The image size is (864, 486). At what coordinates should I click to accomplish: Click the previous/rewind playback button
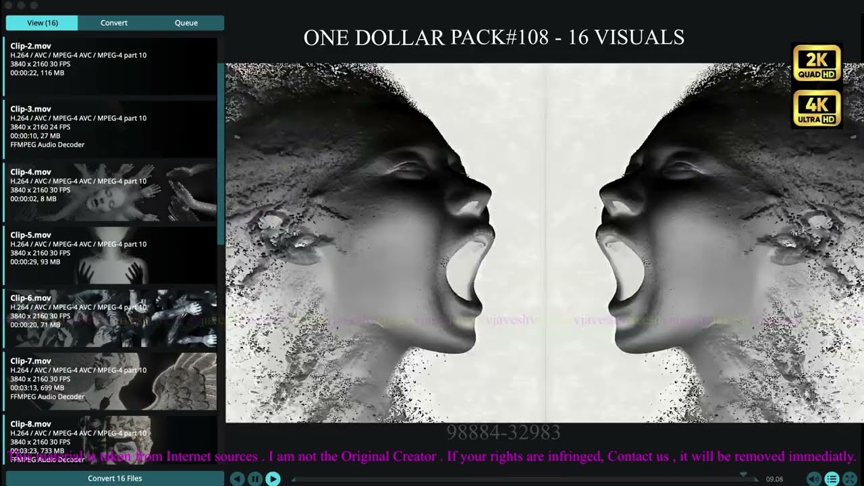pos(237,479)
